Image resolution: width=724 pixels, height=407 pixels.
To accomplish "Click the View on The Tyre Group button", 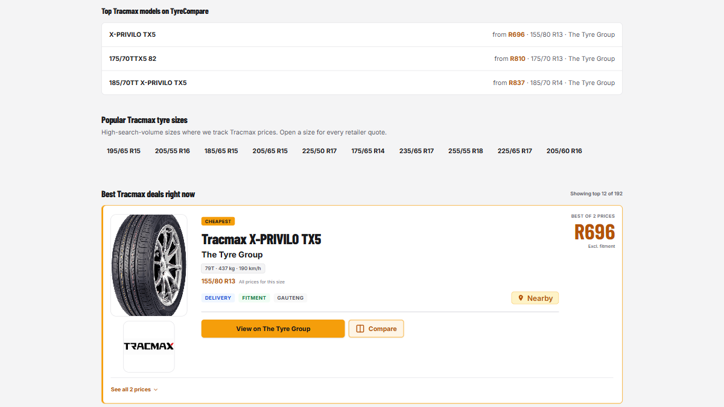I will coord(273,329).
